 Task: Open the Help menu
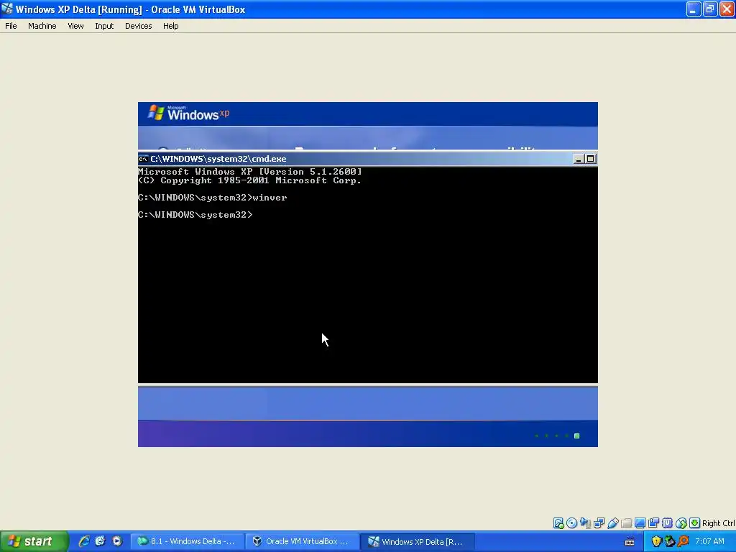171,26
